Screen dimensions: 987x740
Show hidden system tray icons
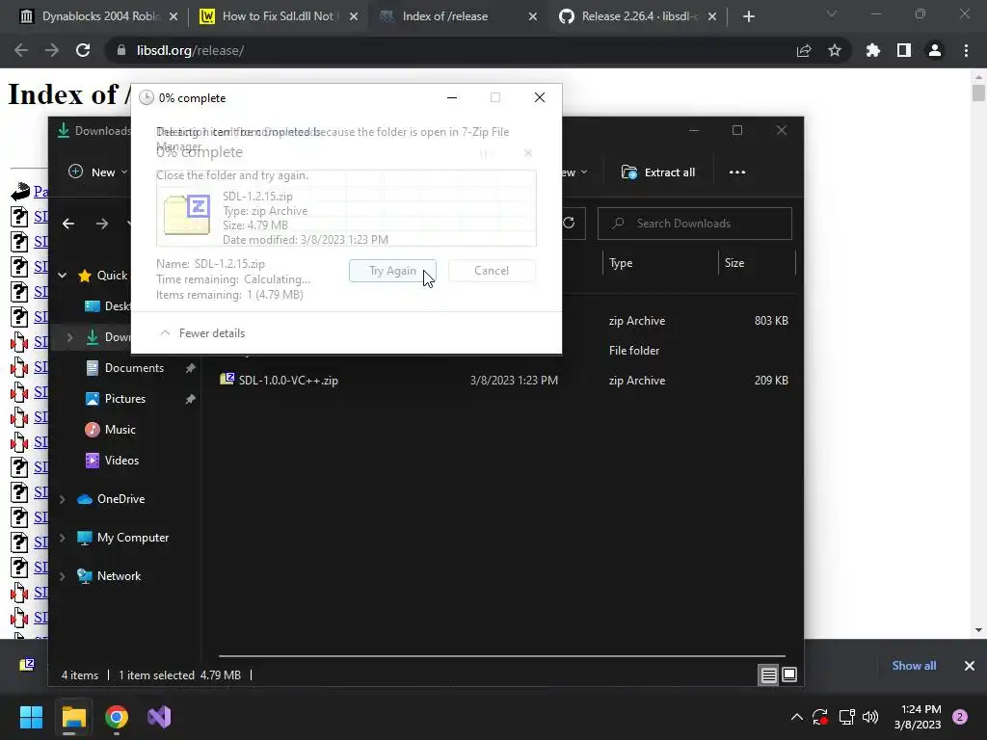click(797, 717)
